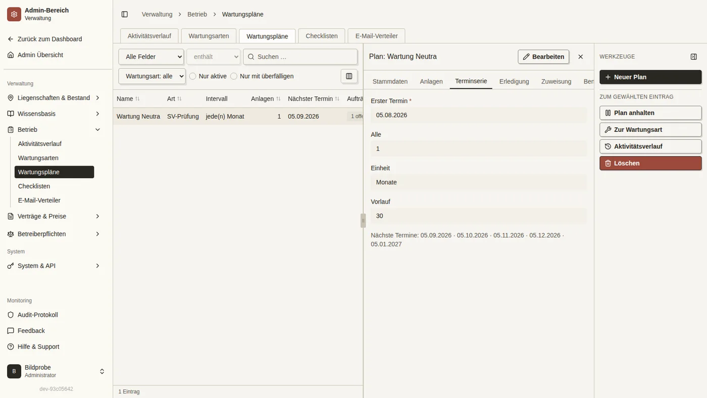Go back to Zurück zum Dashboard

[x=56, y=39]
